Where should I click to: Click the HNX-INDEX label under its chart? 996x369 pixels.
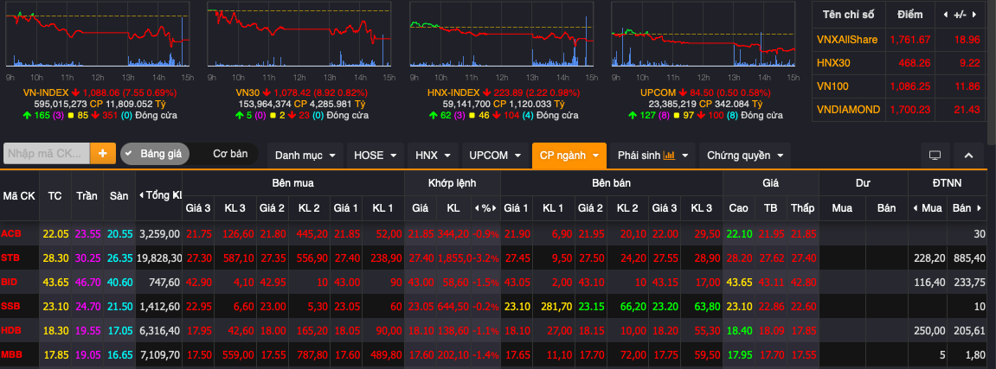coord(453,92)
